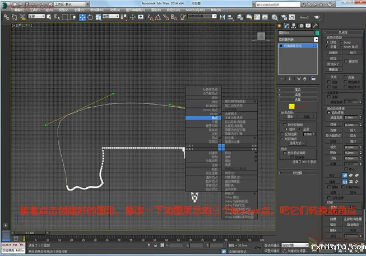Viewport: 366px width, 256px height.
Task: Click the 自动关键点 button
Action: click(272, 245)
